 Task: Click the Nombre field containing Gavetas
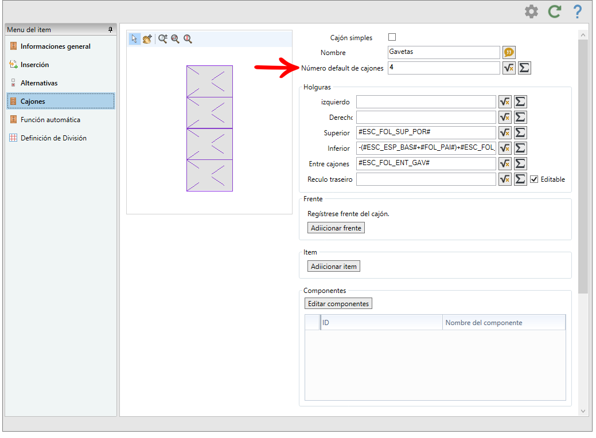tap(443, 52)
